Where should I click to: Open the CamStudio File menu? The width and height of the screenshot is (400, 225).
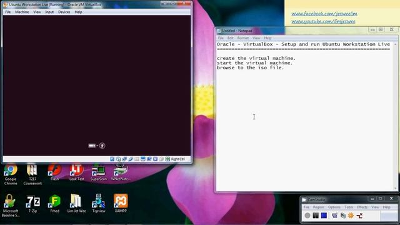pos(306,207)
